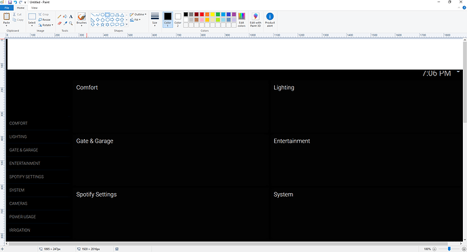Click 'POWER USAGE' in the canvas sidebar

click(x=22, y=217)
